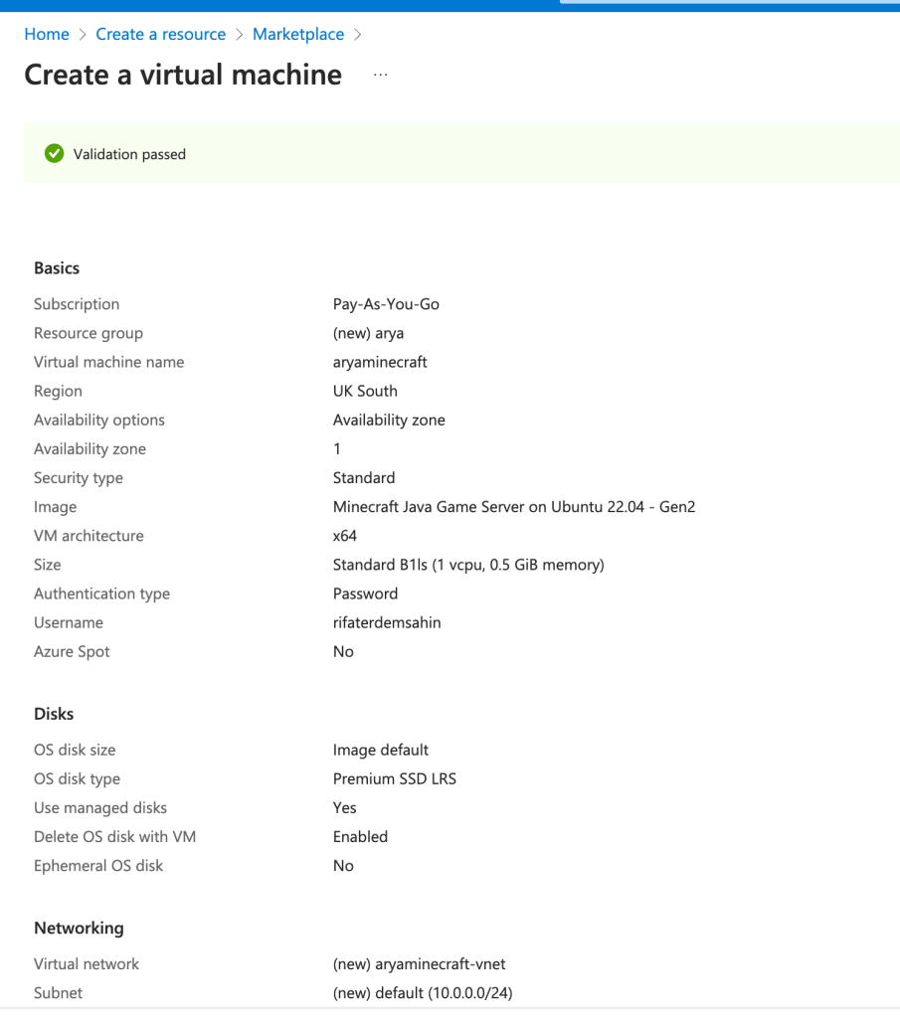The height and width of the screenshot is (1017, 900).
Task: Select the Security type Standard value
Action: (364, 478)
